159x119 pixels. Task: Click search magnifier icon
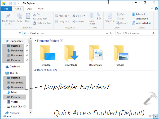[x=153, y=33]
